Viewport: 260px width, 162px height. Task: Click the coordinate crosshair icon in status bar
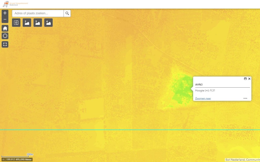[3, 159]
